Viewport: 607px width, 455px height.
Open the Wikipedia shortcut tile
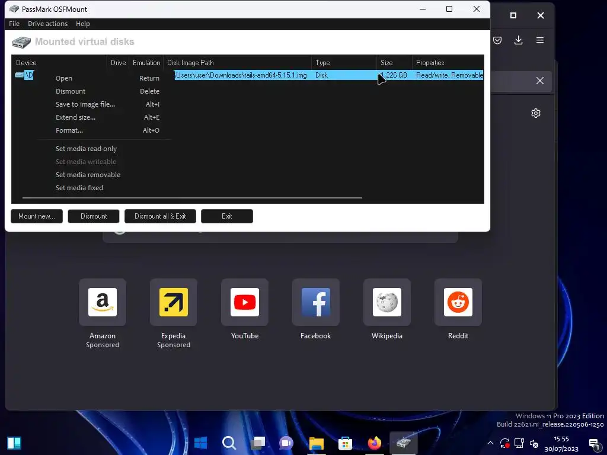point(387,302)
